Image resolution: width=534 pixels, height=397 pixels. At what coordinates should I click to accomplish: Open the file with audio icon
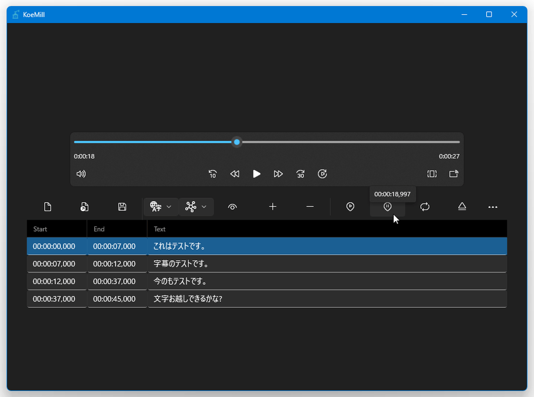point(84,206)
